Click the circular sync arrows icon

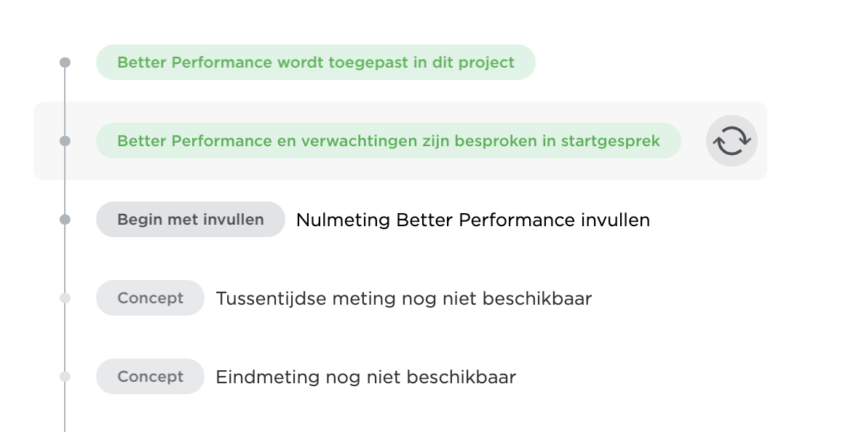tap(732, 141)
